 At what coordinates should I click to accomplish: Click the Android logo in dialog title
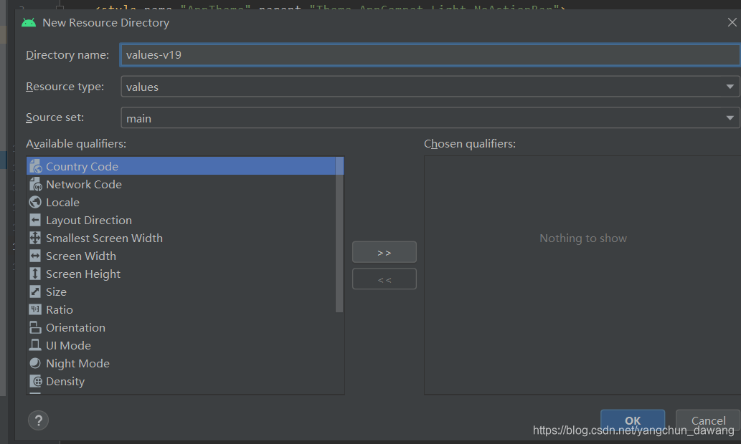pyautogui.click(x=29, y=23)
